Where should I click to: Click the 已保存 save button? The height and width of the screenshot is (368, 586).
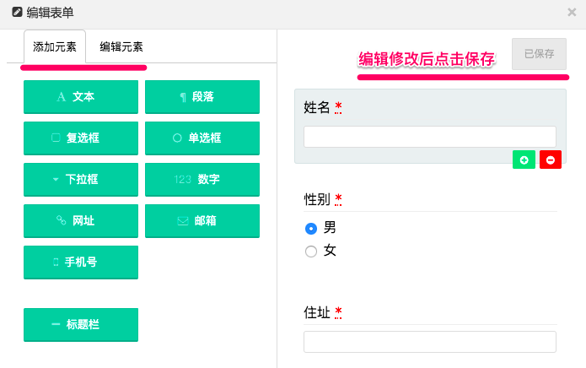[539, 54]
